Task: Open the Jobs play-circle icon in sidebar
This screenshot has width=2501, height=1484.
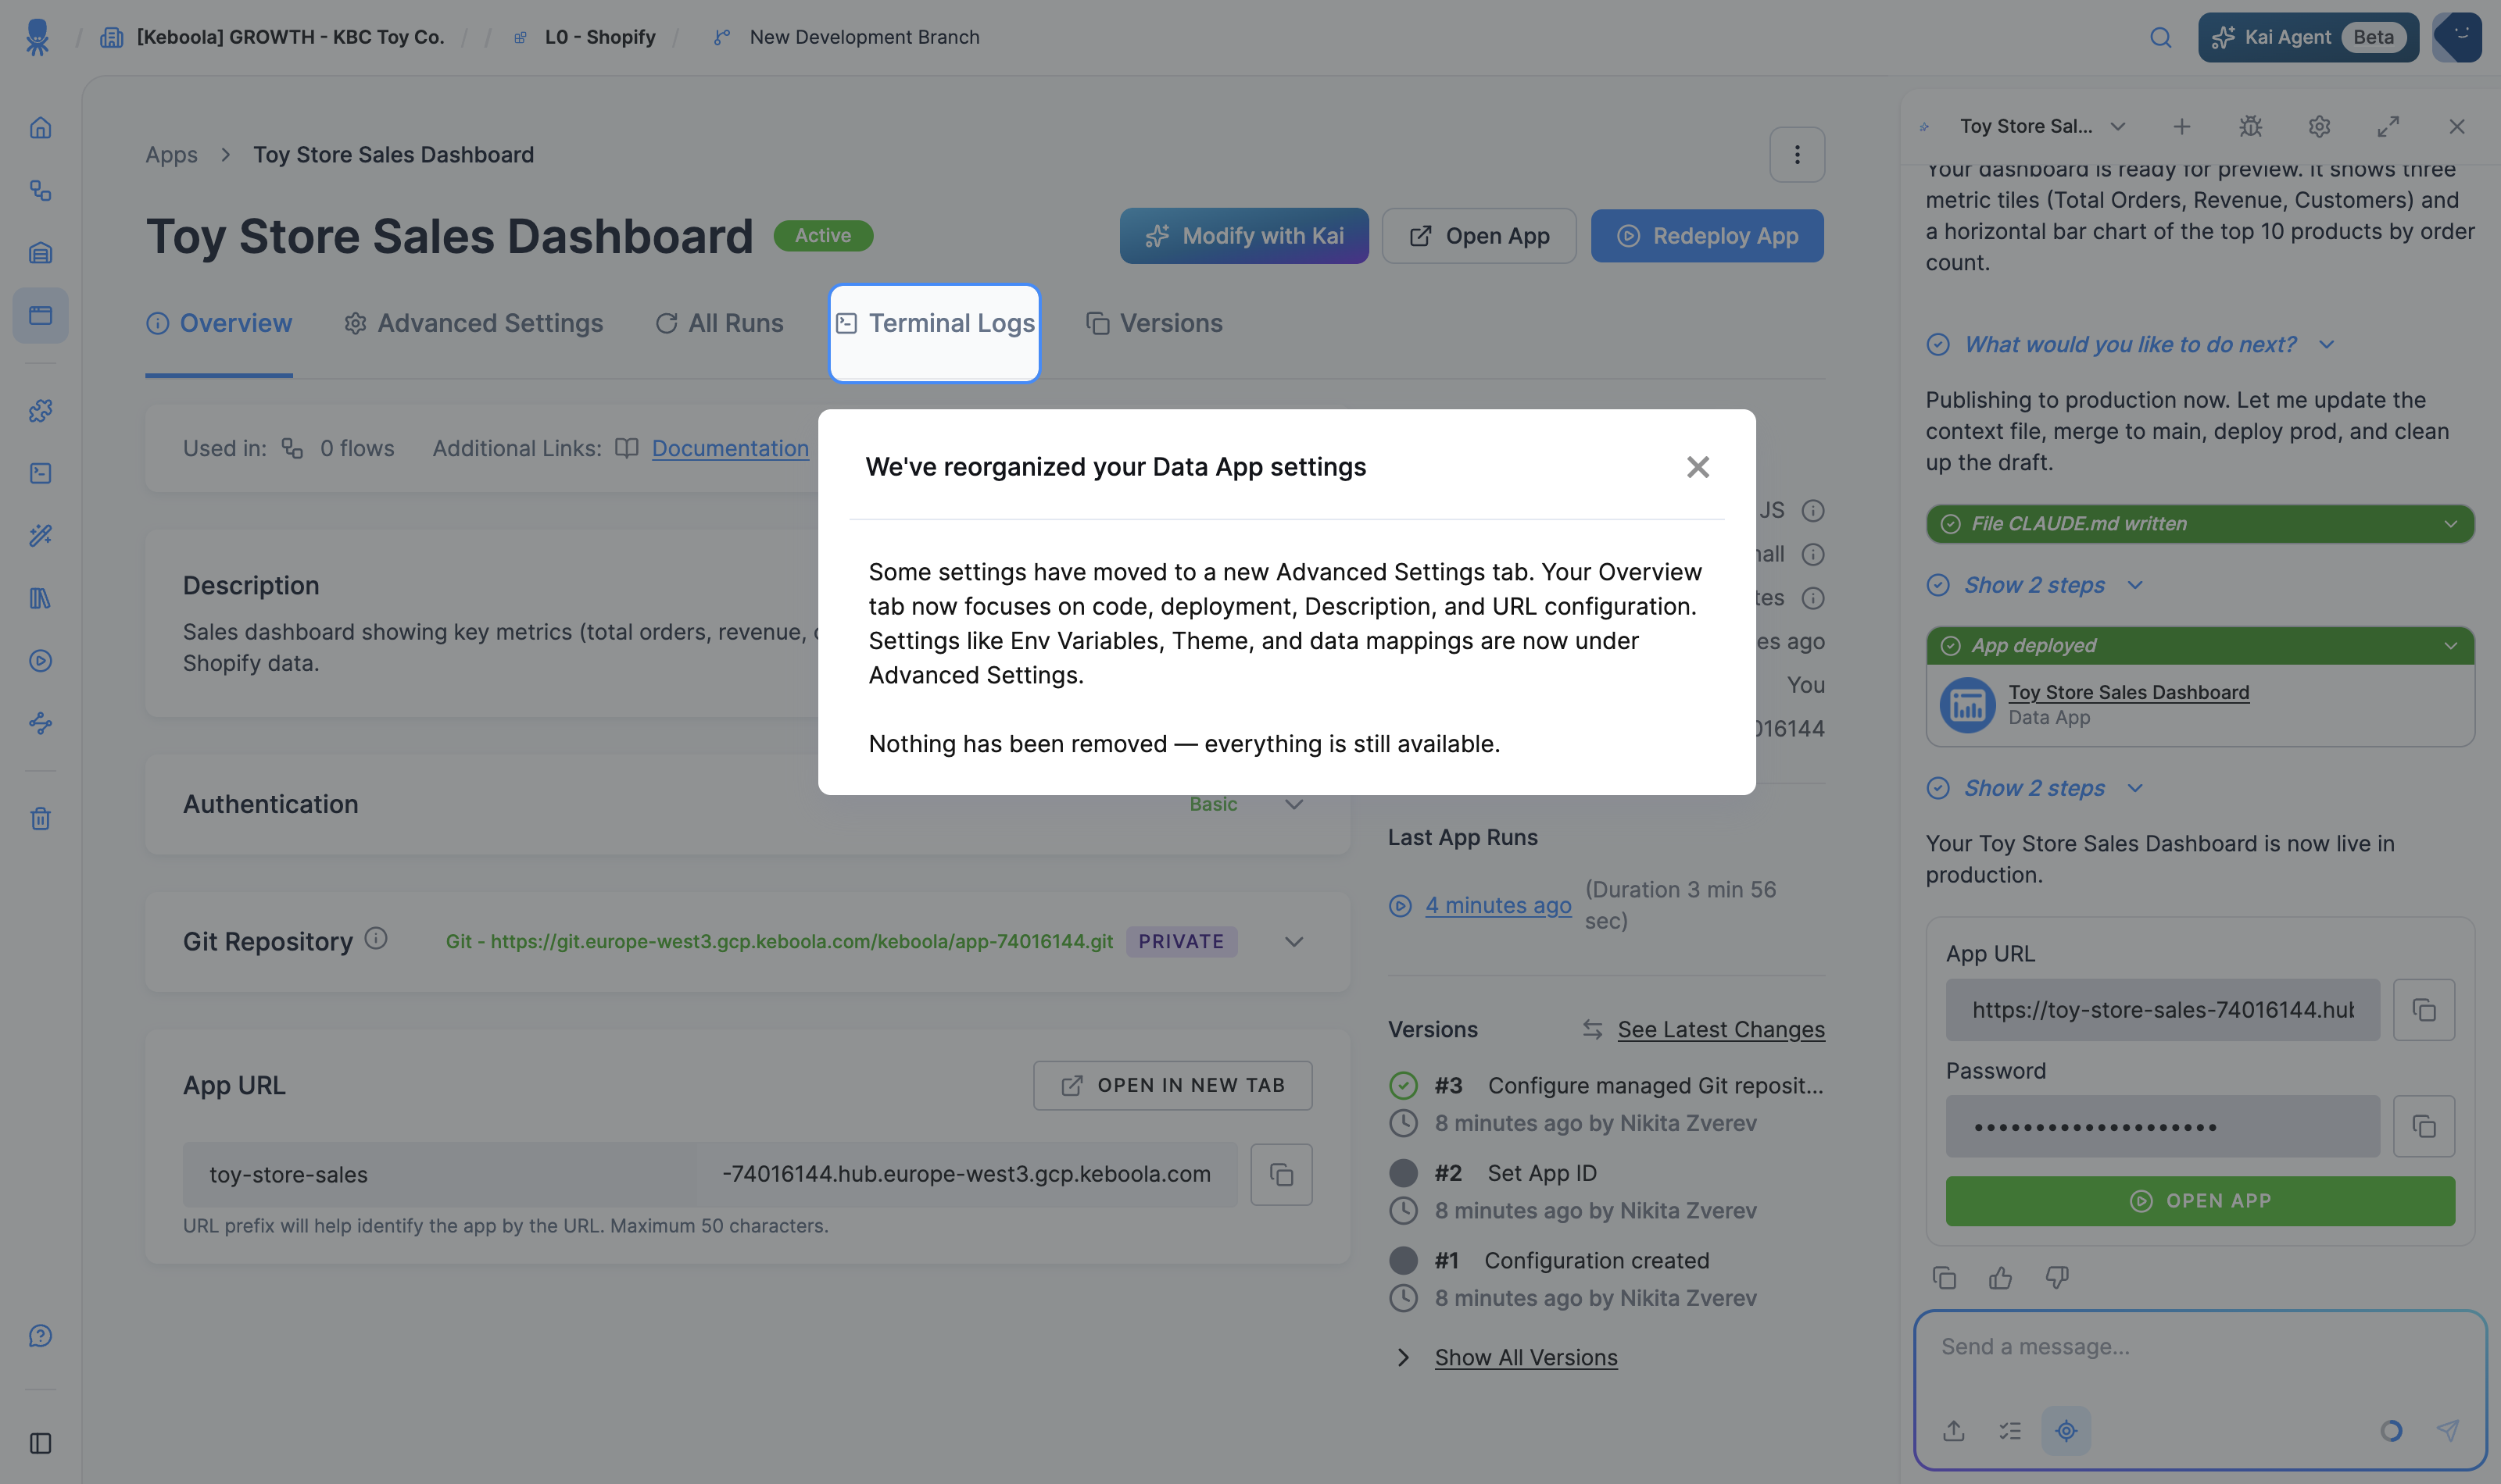Action: 40,661
